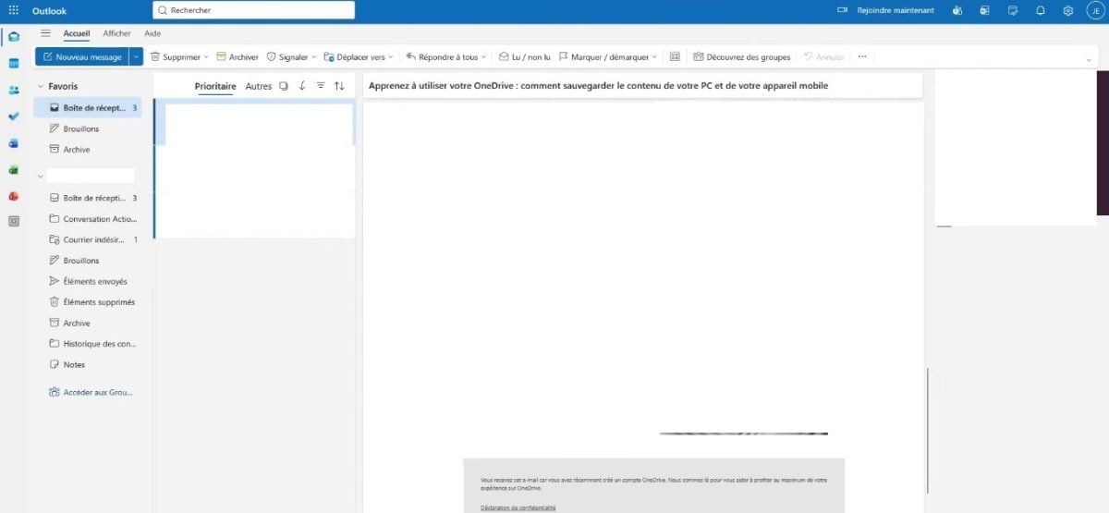
Task: Collapse the Favoris folder group
Action: (41, 86)
